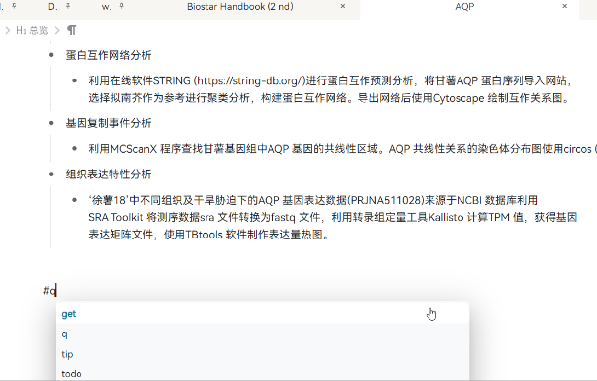
Task: Open the pinned tab labeled w.
Action: pos(107,7)
